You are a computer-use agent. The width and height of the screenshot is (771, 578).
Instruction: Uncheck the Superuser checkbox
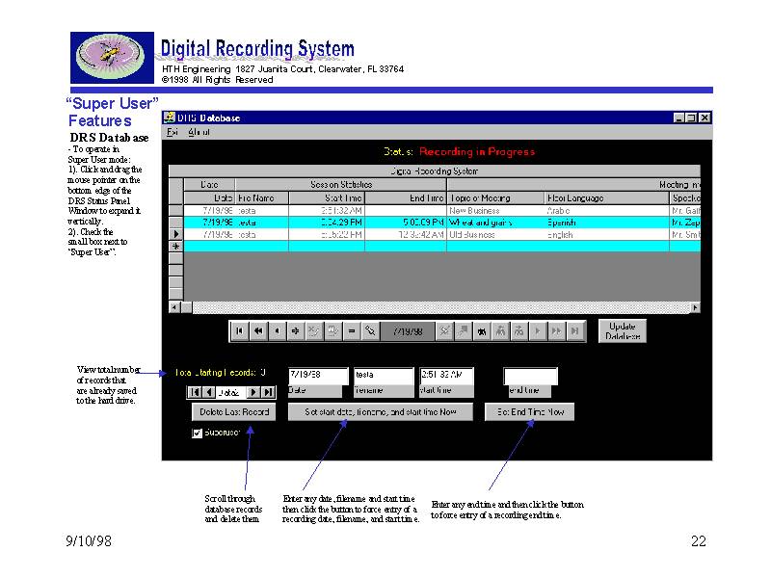tap(198, 433)
